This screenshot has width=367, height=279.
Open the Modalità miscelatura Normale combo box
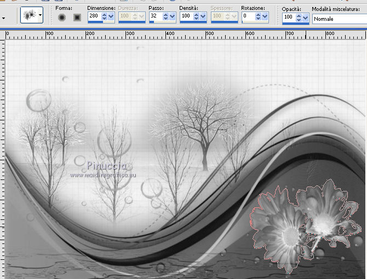point(340,19)
